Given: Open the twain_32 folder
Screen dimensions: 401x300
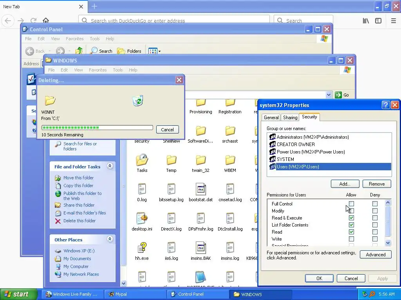Looking at the screenshot, I should click(x=200, y=164).
